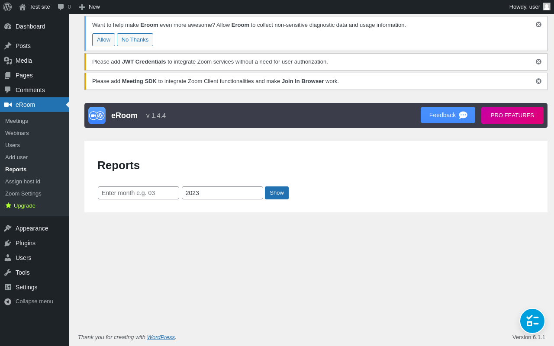This screenshot has height=346, width=554.
Task: Open the WordPress Users menu with person icon
Action: 35,258
